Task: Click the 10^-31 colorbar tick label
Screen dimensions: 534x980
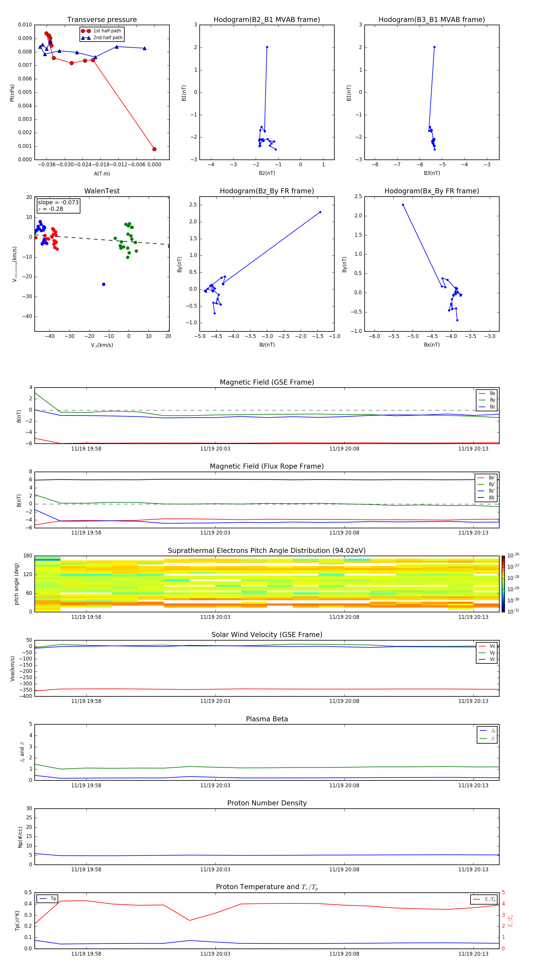Action: (x=513, y=611)
